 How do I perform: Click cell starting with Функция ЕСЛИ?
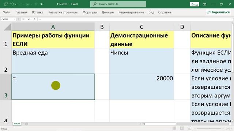[x=211, y=61]
